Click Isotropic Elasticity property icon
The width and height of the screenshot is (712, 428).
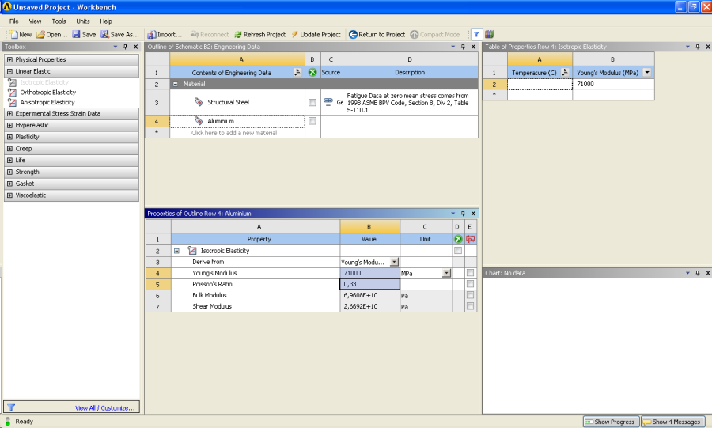[192, 251]
